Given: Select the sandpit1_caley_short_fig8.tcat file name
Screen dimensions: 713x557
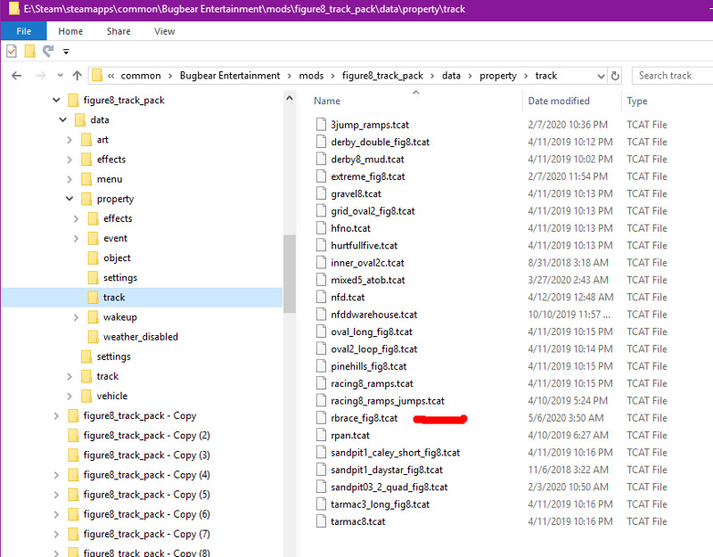Looking at the screenshot, I should (x=395, y=453).
